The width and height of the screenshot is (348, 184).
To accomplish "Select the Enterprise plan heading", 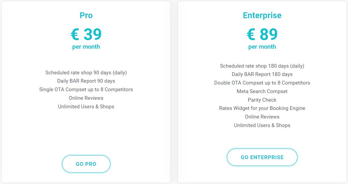I will (x=262, y=15).
